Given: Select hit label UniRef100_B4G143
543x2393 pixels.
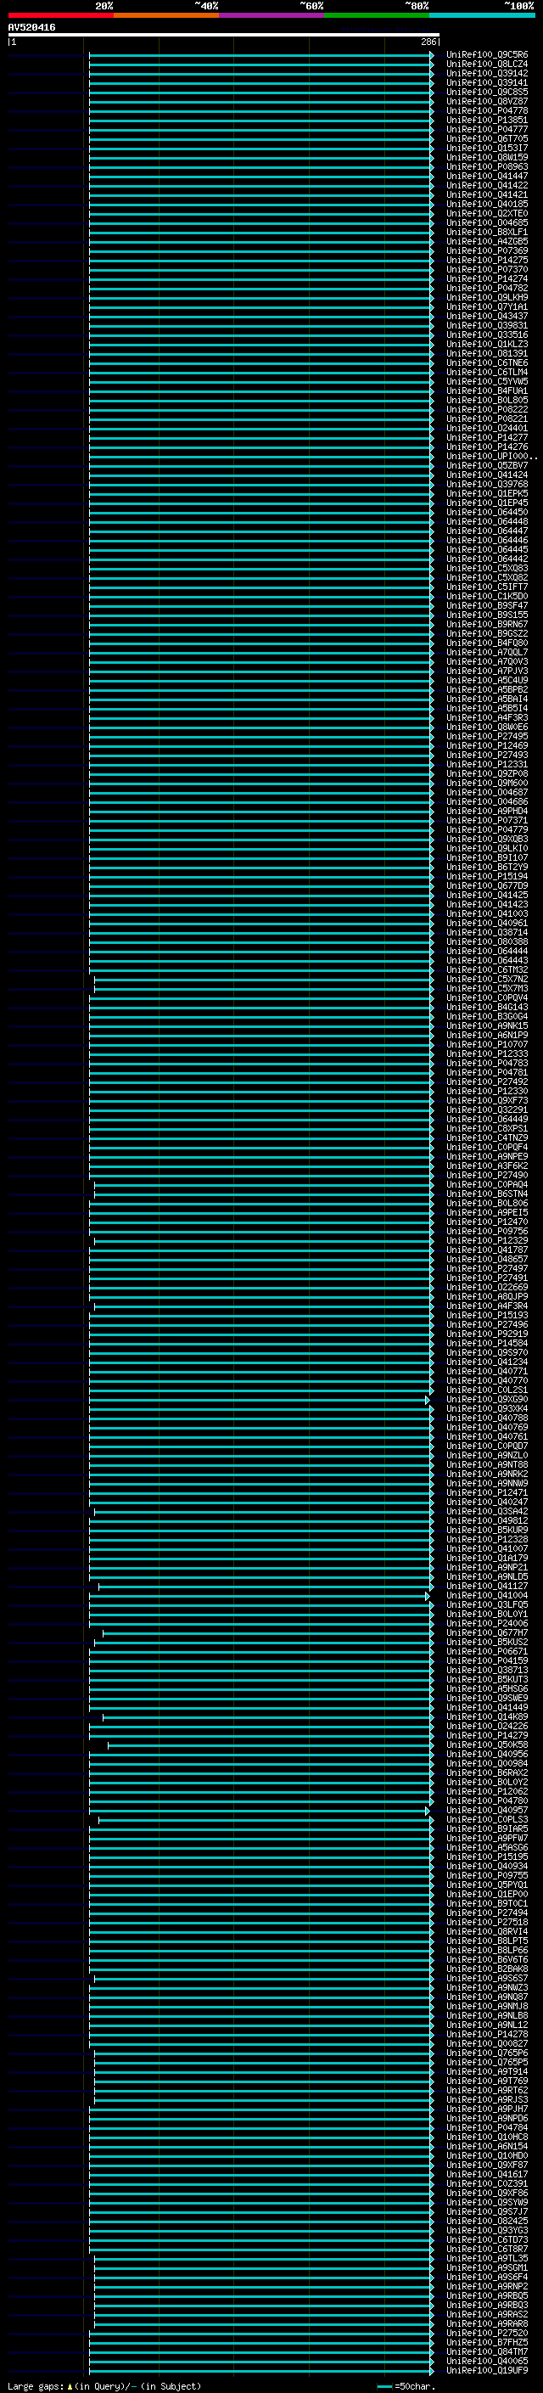Looking at the screenshot, I should (486, 1007).
